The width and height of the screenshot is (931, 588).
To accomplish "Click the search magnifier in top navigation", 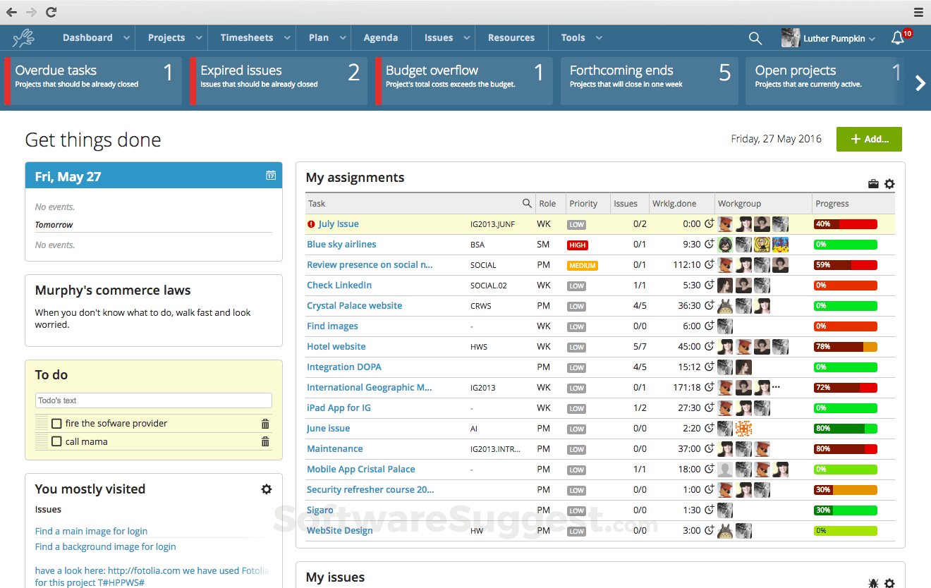I will coord(755,39).
